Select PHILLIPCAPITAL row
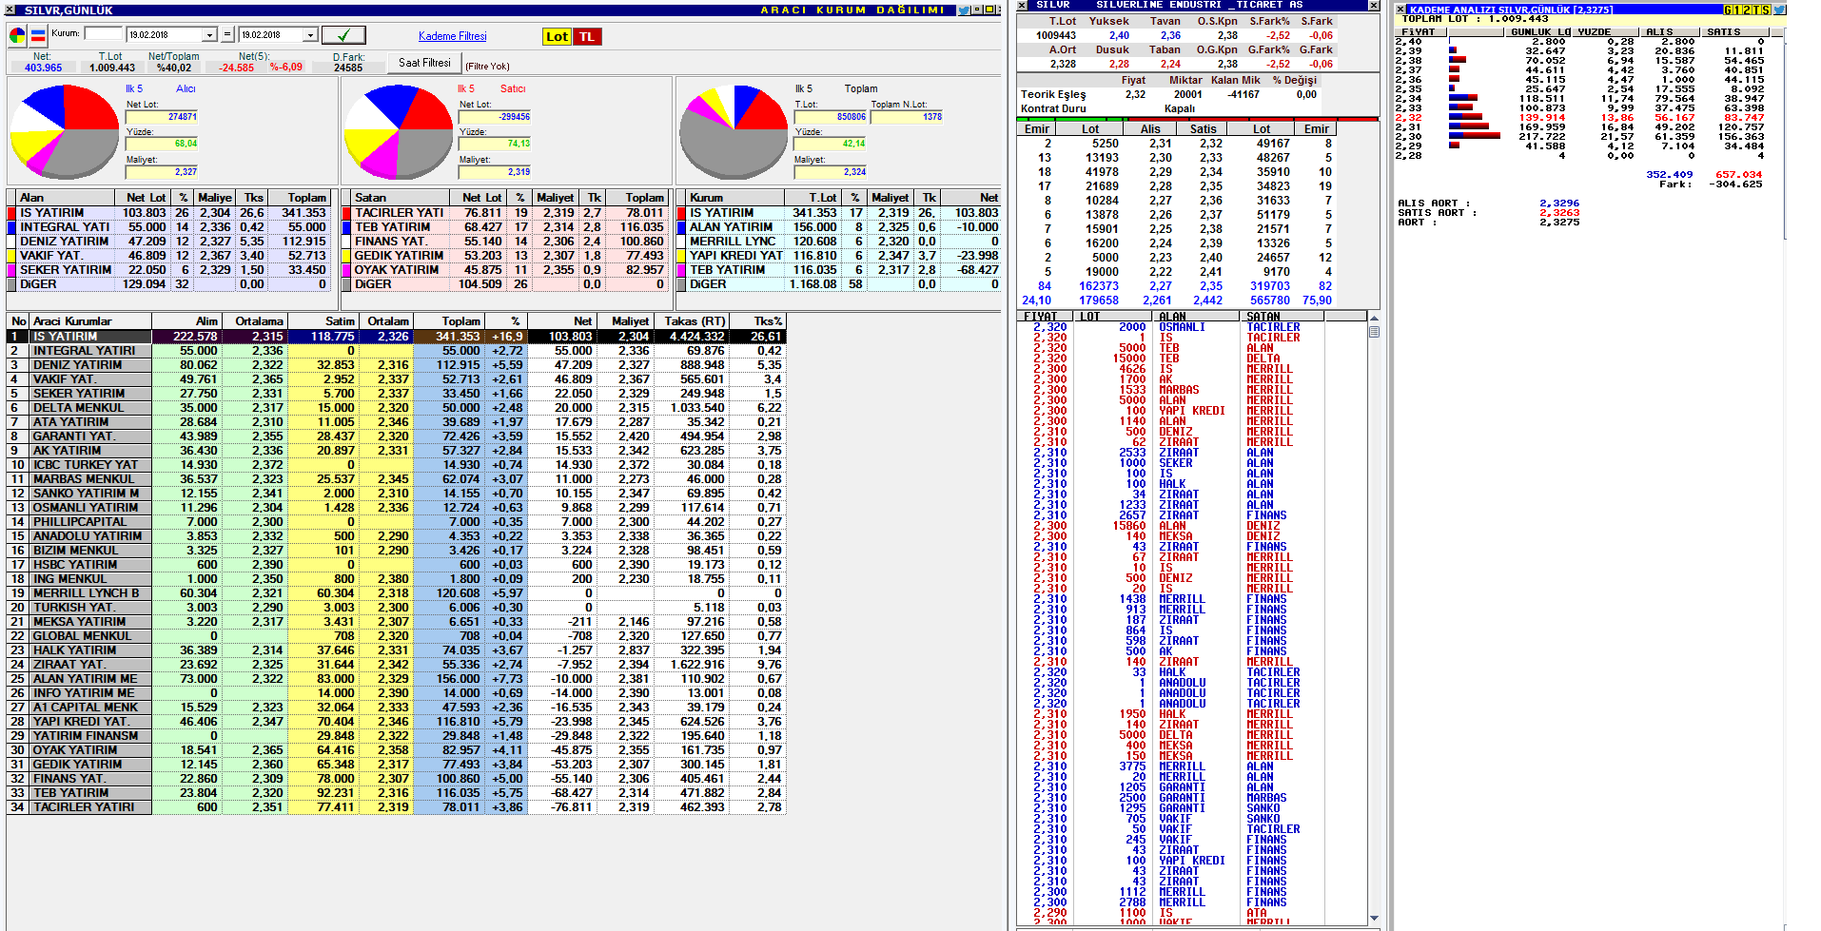 [x=396, y=522]
